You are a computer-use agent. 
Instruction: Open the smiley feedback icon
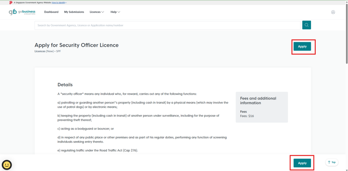pos(7,165)
